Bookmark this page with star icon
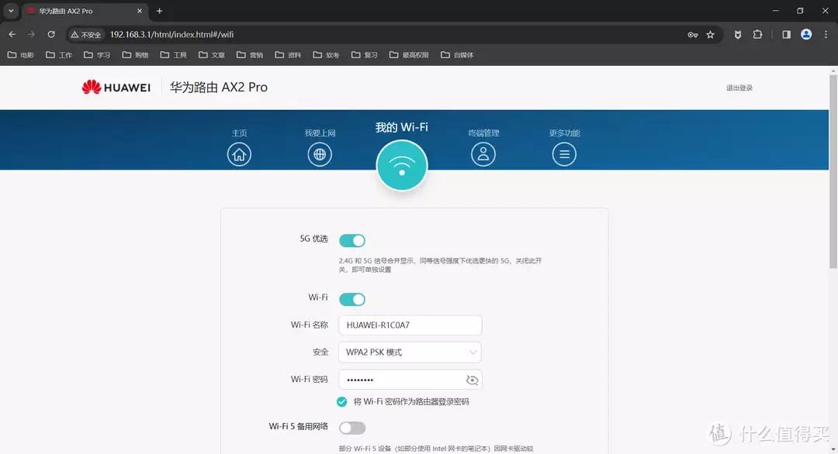This screenshot has width=838, height=454. tap(710, 34)
